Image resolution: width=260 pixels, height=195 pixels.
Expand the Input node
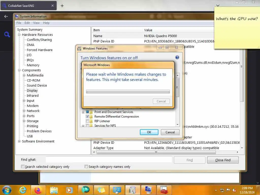[x=24, y=101]
